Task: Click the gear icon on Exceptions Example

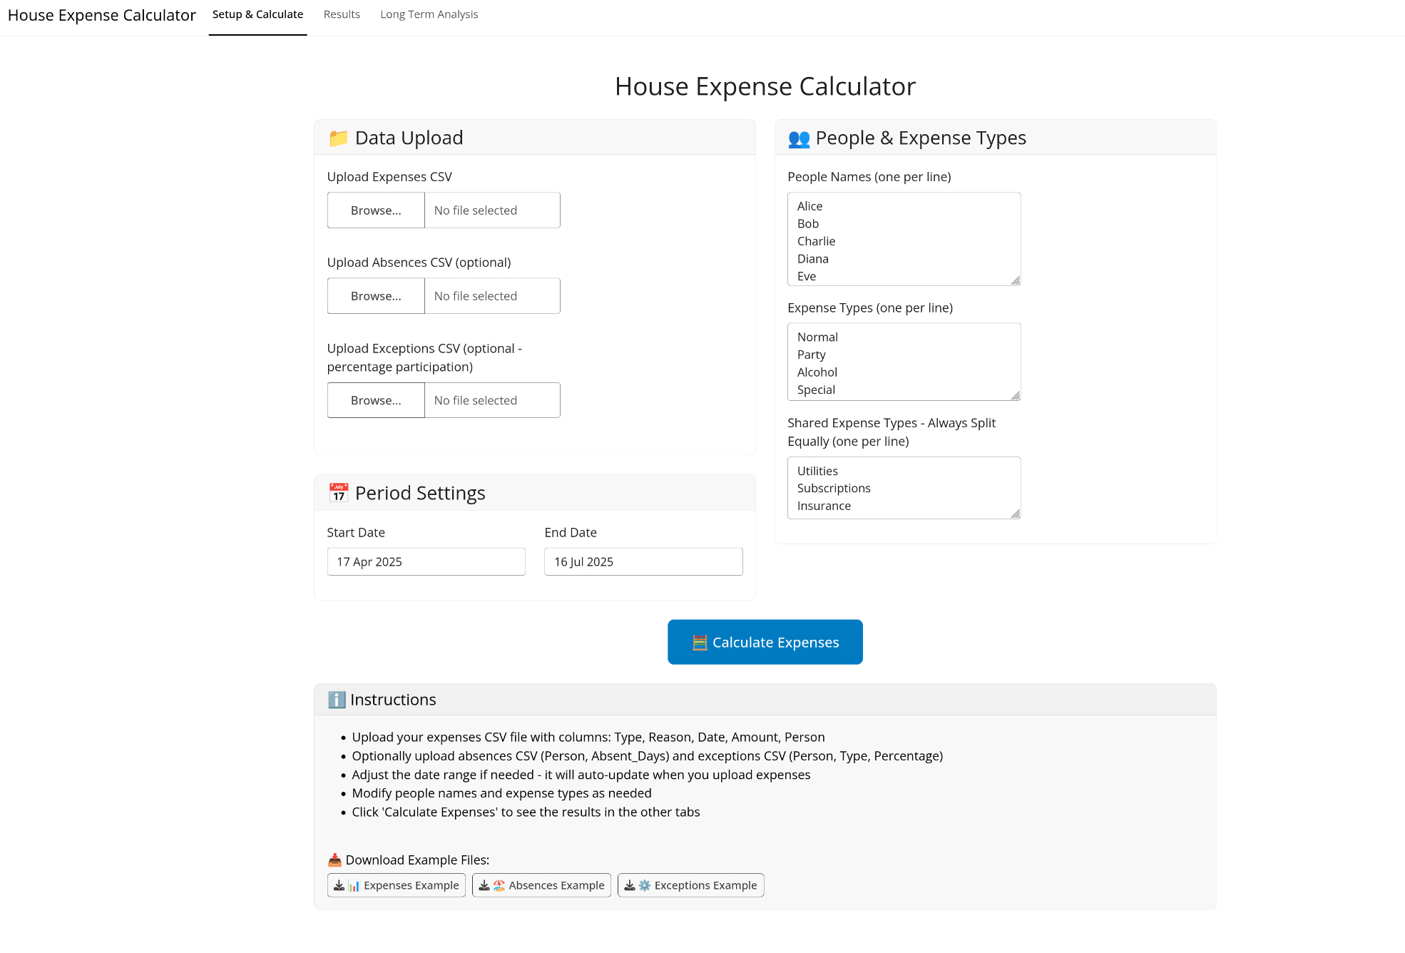Action: [645, 885]
